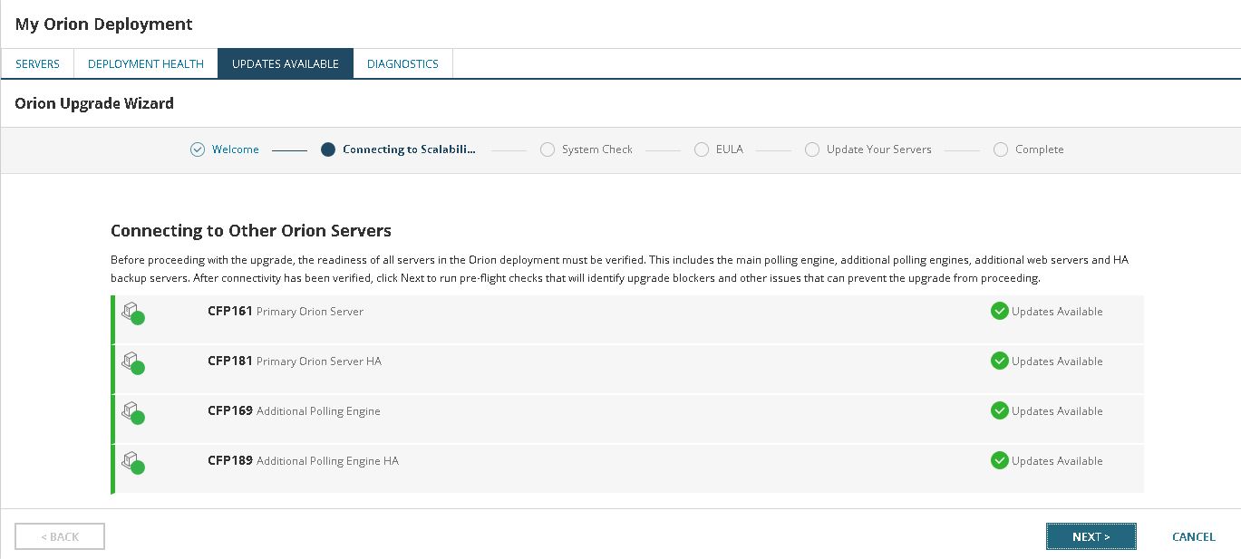Click the Additional Polling Engine HA label
The width and height of the screenshot is (1241, 559).
pyautogui.click(x=327, y=461)
